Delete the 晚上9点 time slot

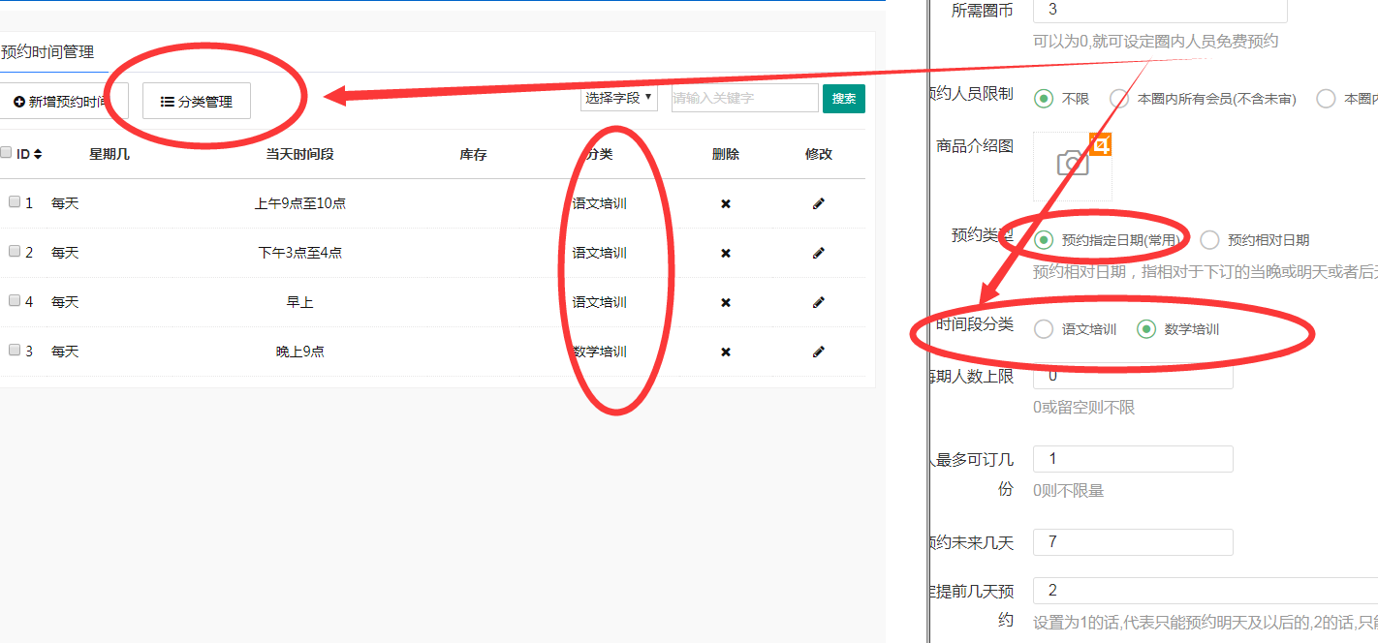click(725, 352)
